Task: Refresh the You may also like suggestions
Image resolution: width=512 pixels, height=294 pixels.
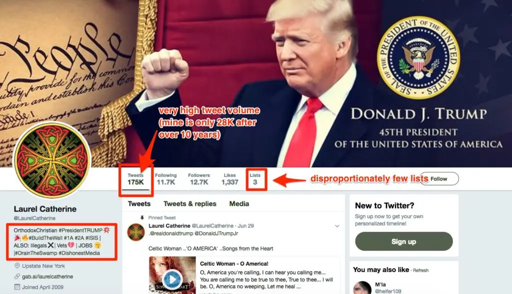Action: 420,270
